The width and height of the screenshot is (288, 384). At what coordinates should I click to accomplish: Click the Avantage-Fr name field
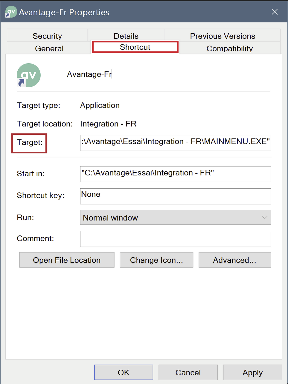point(90,74)
